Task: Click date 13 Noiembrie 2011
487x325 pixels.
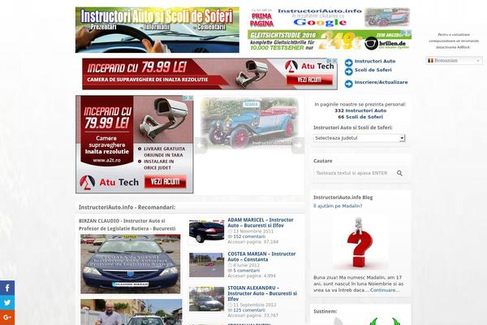Action: pyautogui.click(x=253, y=231)
